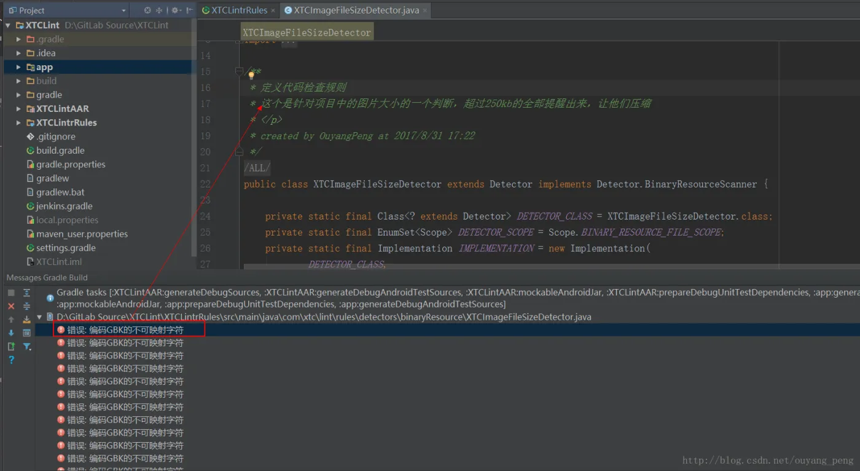Click the Scroll from Source target icon
This screenshot has height=471, width=860.
(147, 10)
